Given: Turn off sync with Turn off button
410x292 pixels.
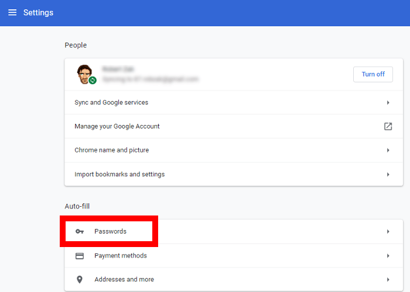Looking at the screenshot, I should click(373, 74).
